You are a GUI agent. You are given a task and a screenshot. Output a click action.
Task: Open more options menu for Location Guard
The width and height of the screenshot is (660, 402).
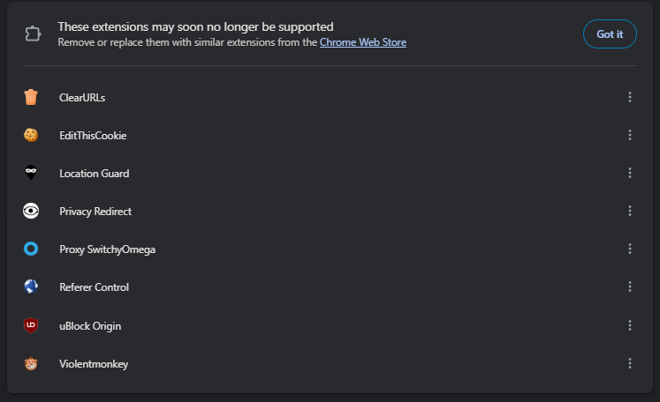tap(630, 174)
